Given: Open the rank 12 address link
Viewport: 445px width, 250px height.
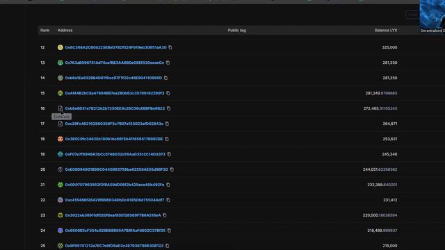Looking at the screenshot, I should 116,47.
